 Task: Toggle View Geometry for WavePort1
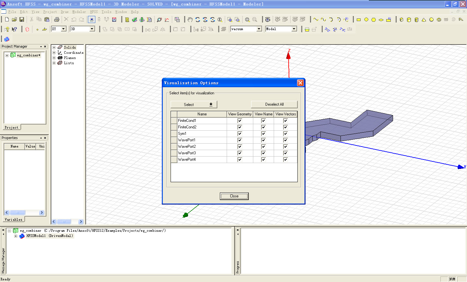(x=240, y=140)
